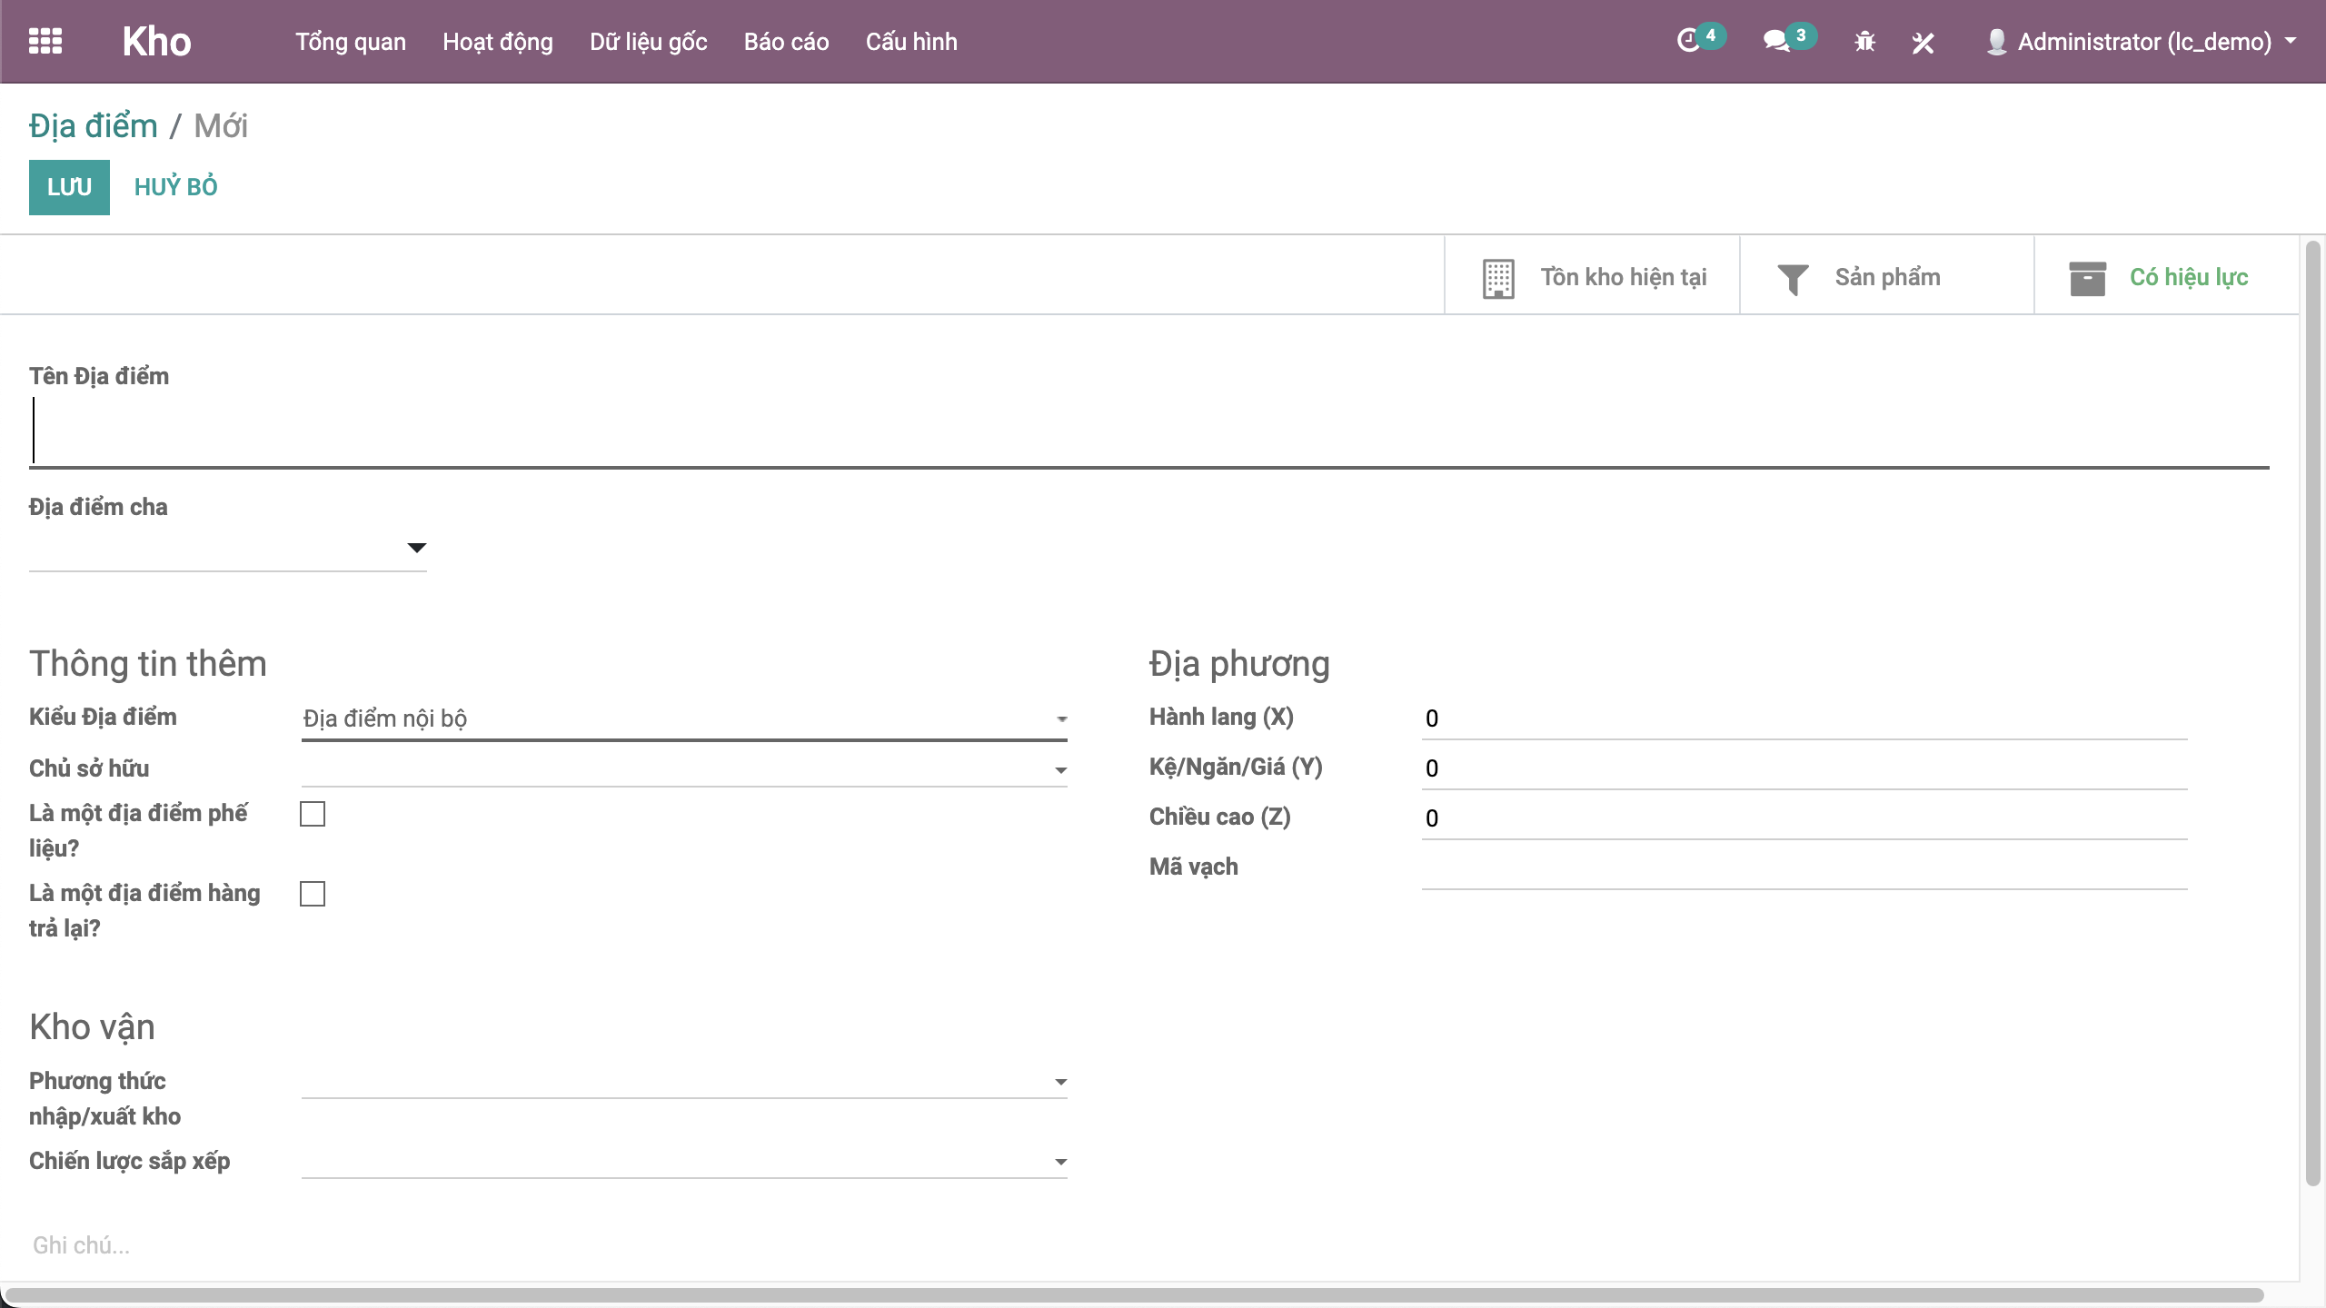Check the 'Là một địa điểm phế liệu?' checkbox

(313, 814)
